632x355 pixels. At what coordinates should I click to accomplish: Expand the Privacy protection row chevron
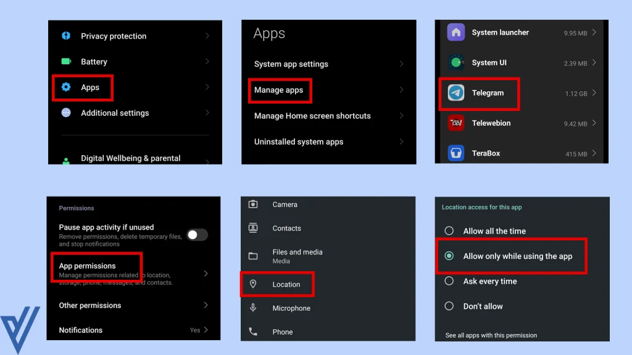[x=207, y=36]
